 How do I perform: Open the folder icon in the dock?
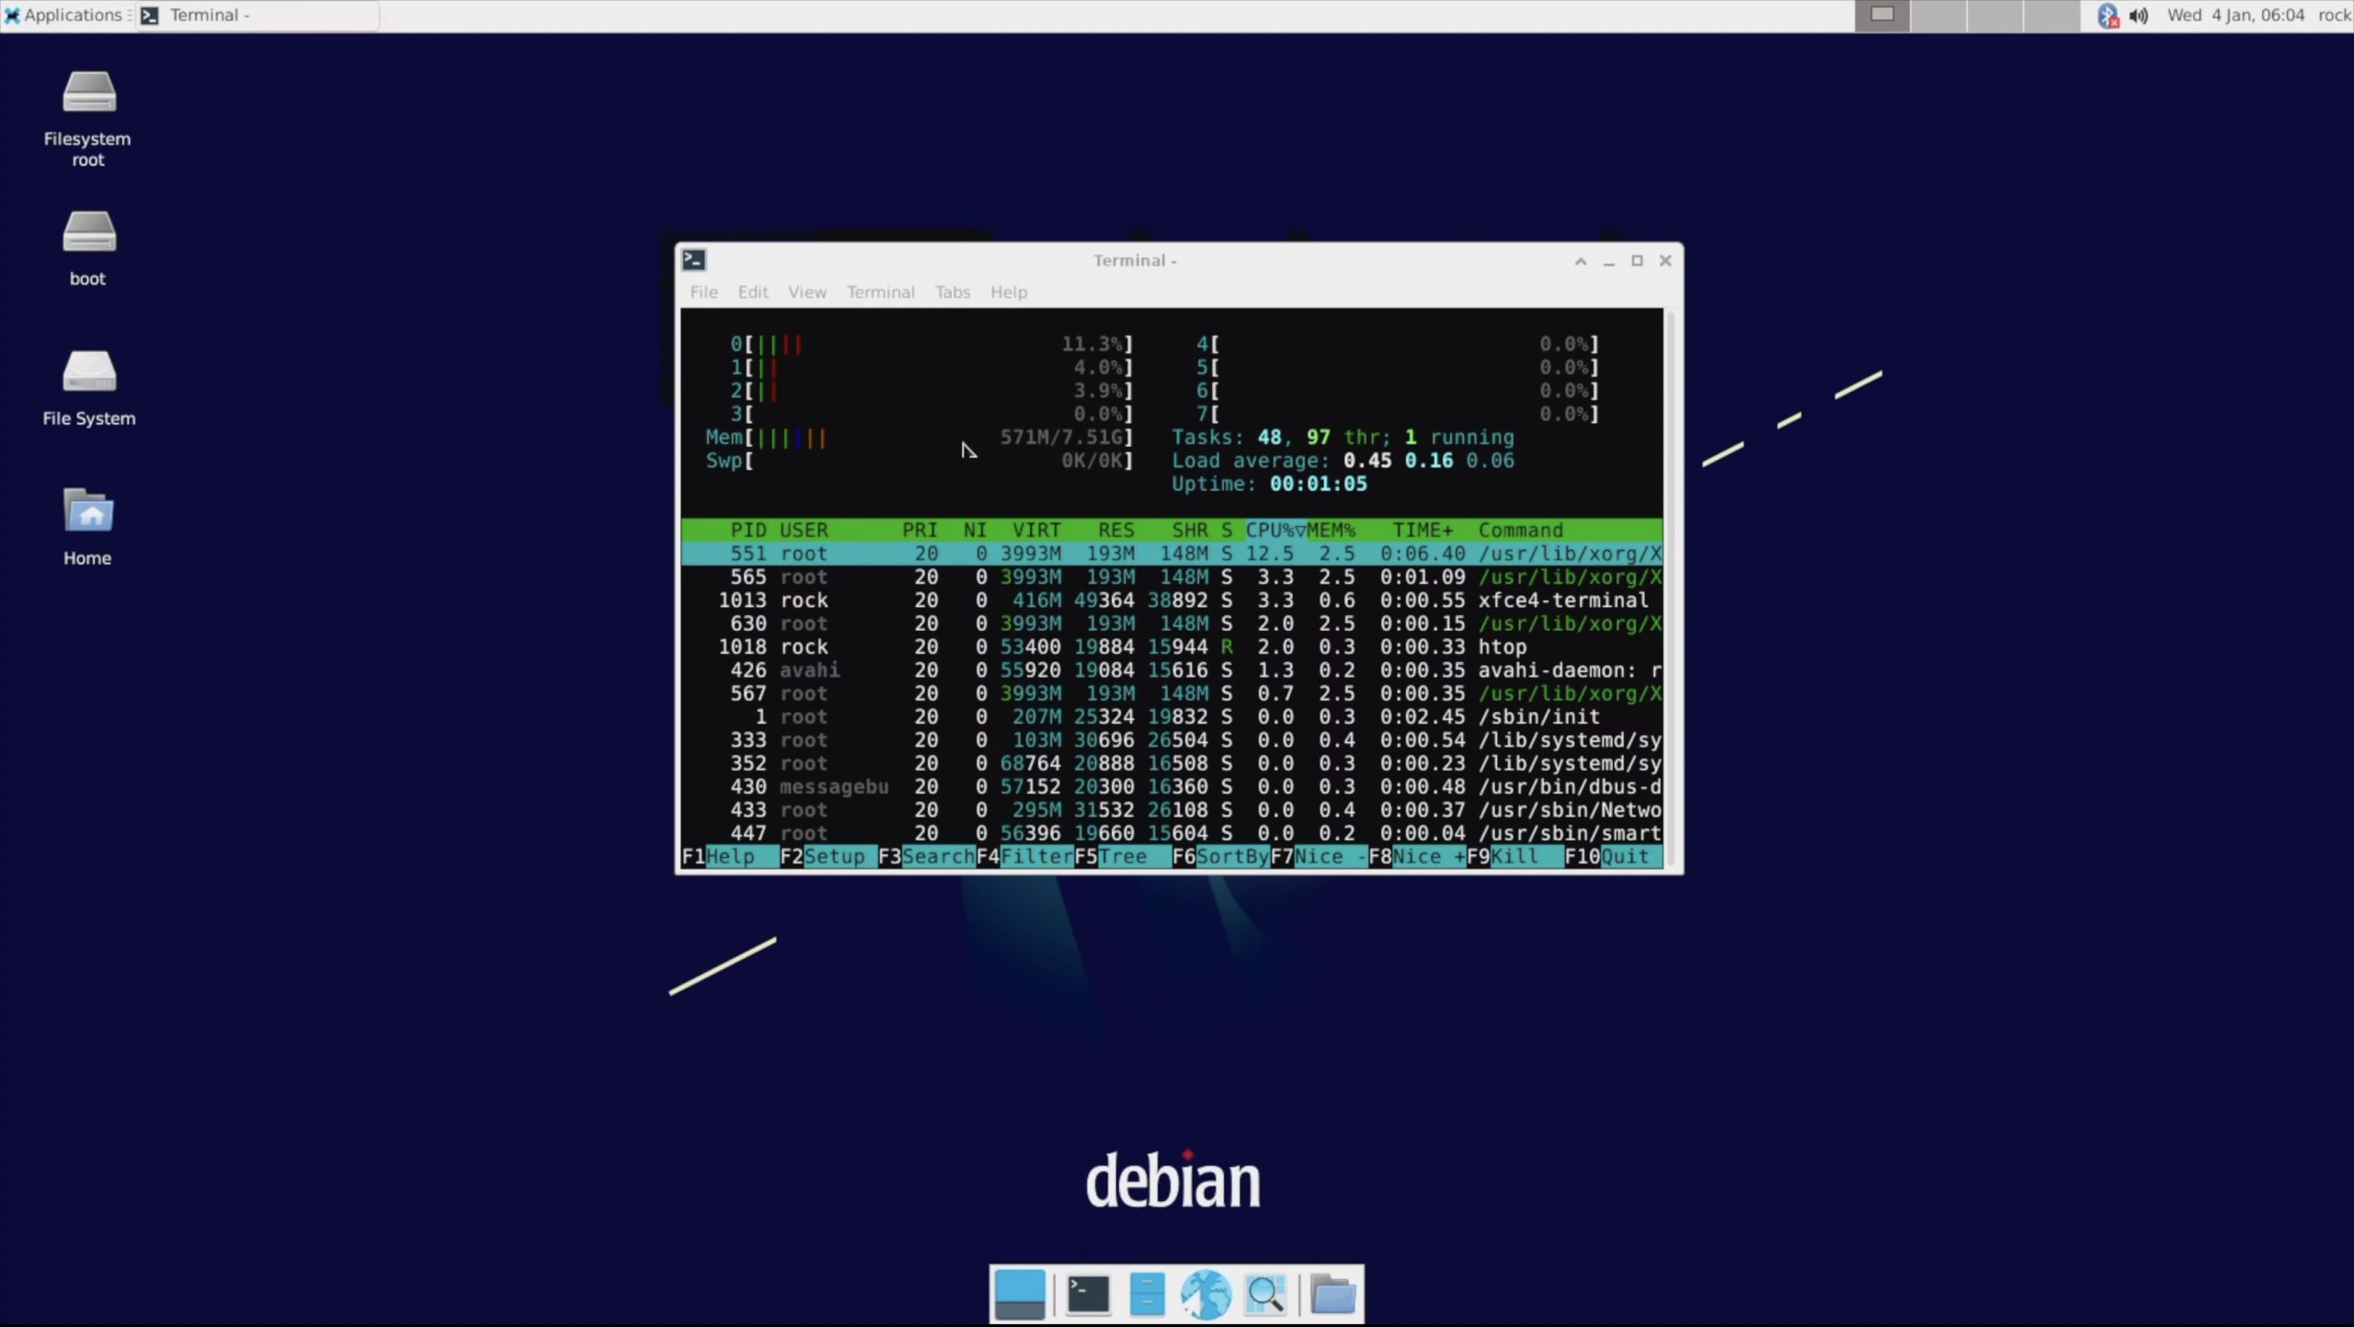(1332, 1294)
